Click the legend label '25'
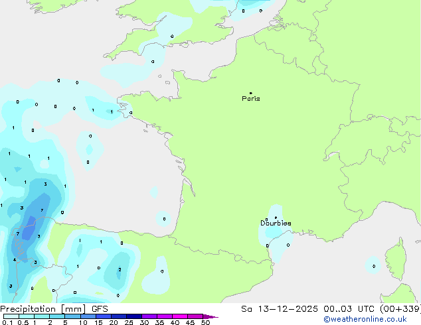Viewport: 421px width, 325px height. (x=129, y=322)
